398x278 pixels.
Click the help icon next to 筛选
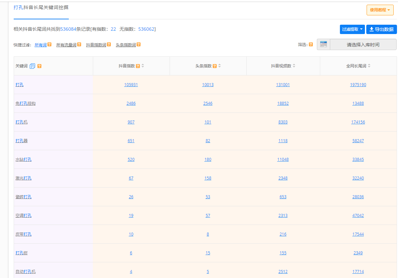pos(311,44)
